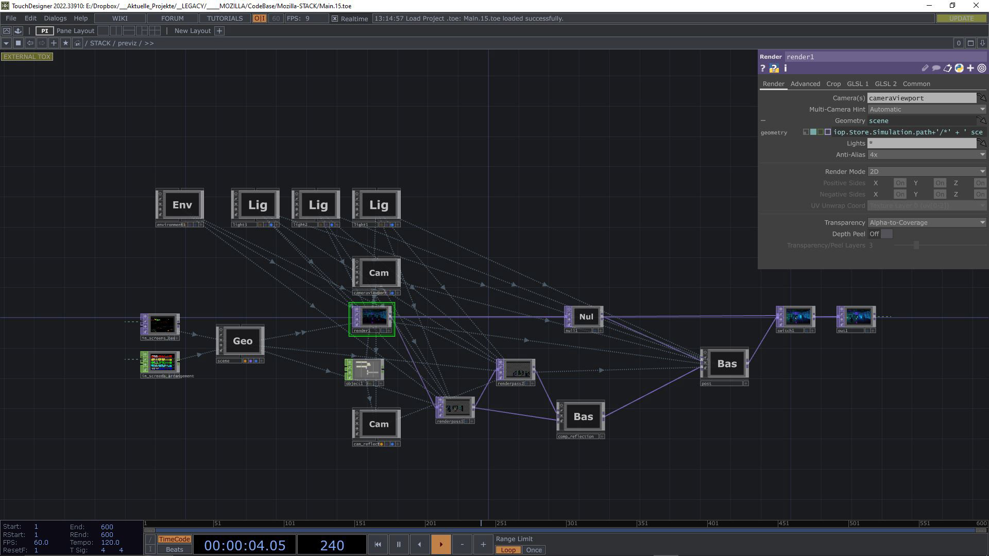Open the operator comment bubble icon
The image size is (989, 556).
click(x=936, y=68)
